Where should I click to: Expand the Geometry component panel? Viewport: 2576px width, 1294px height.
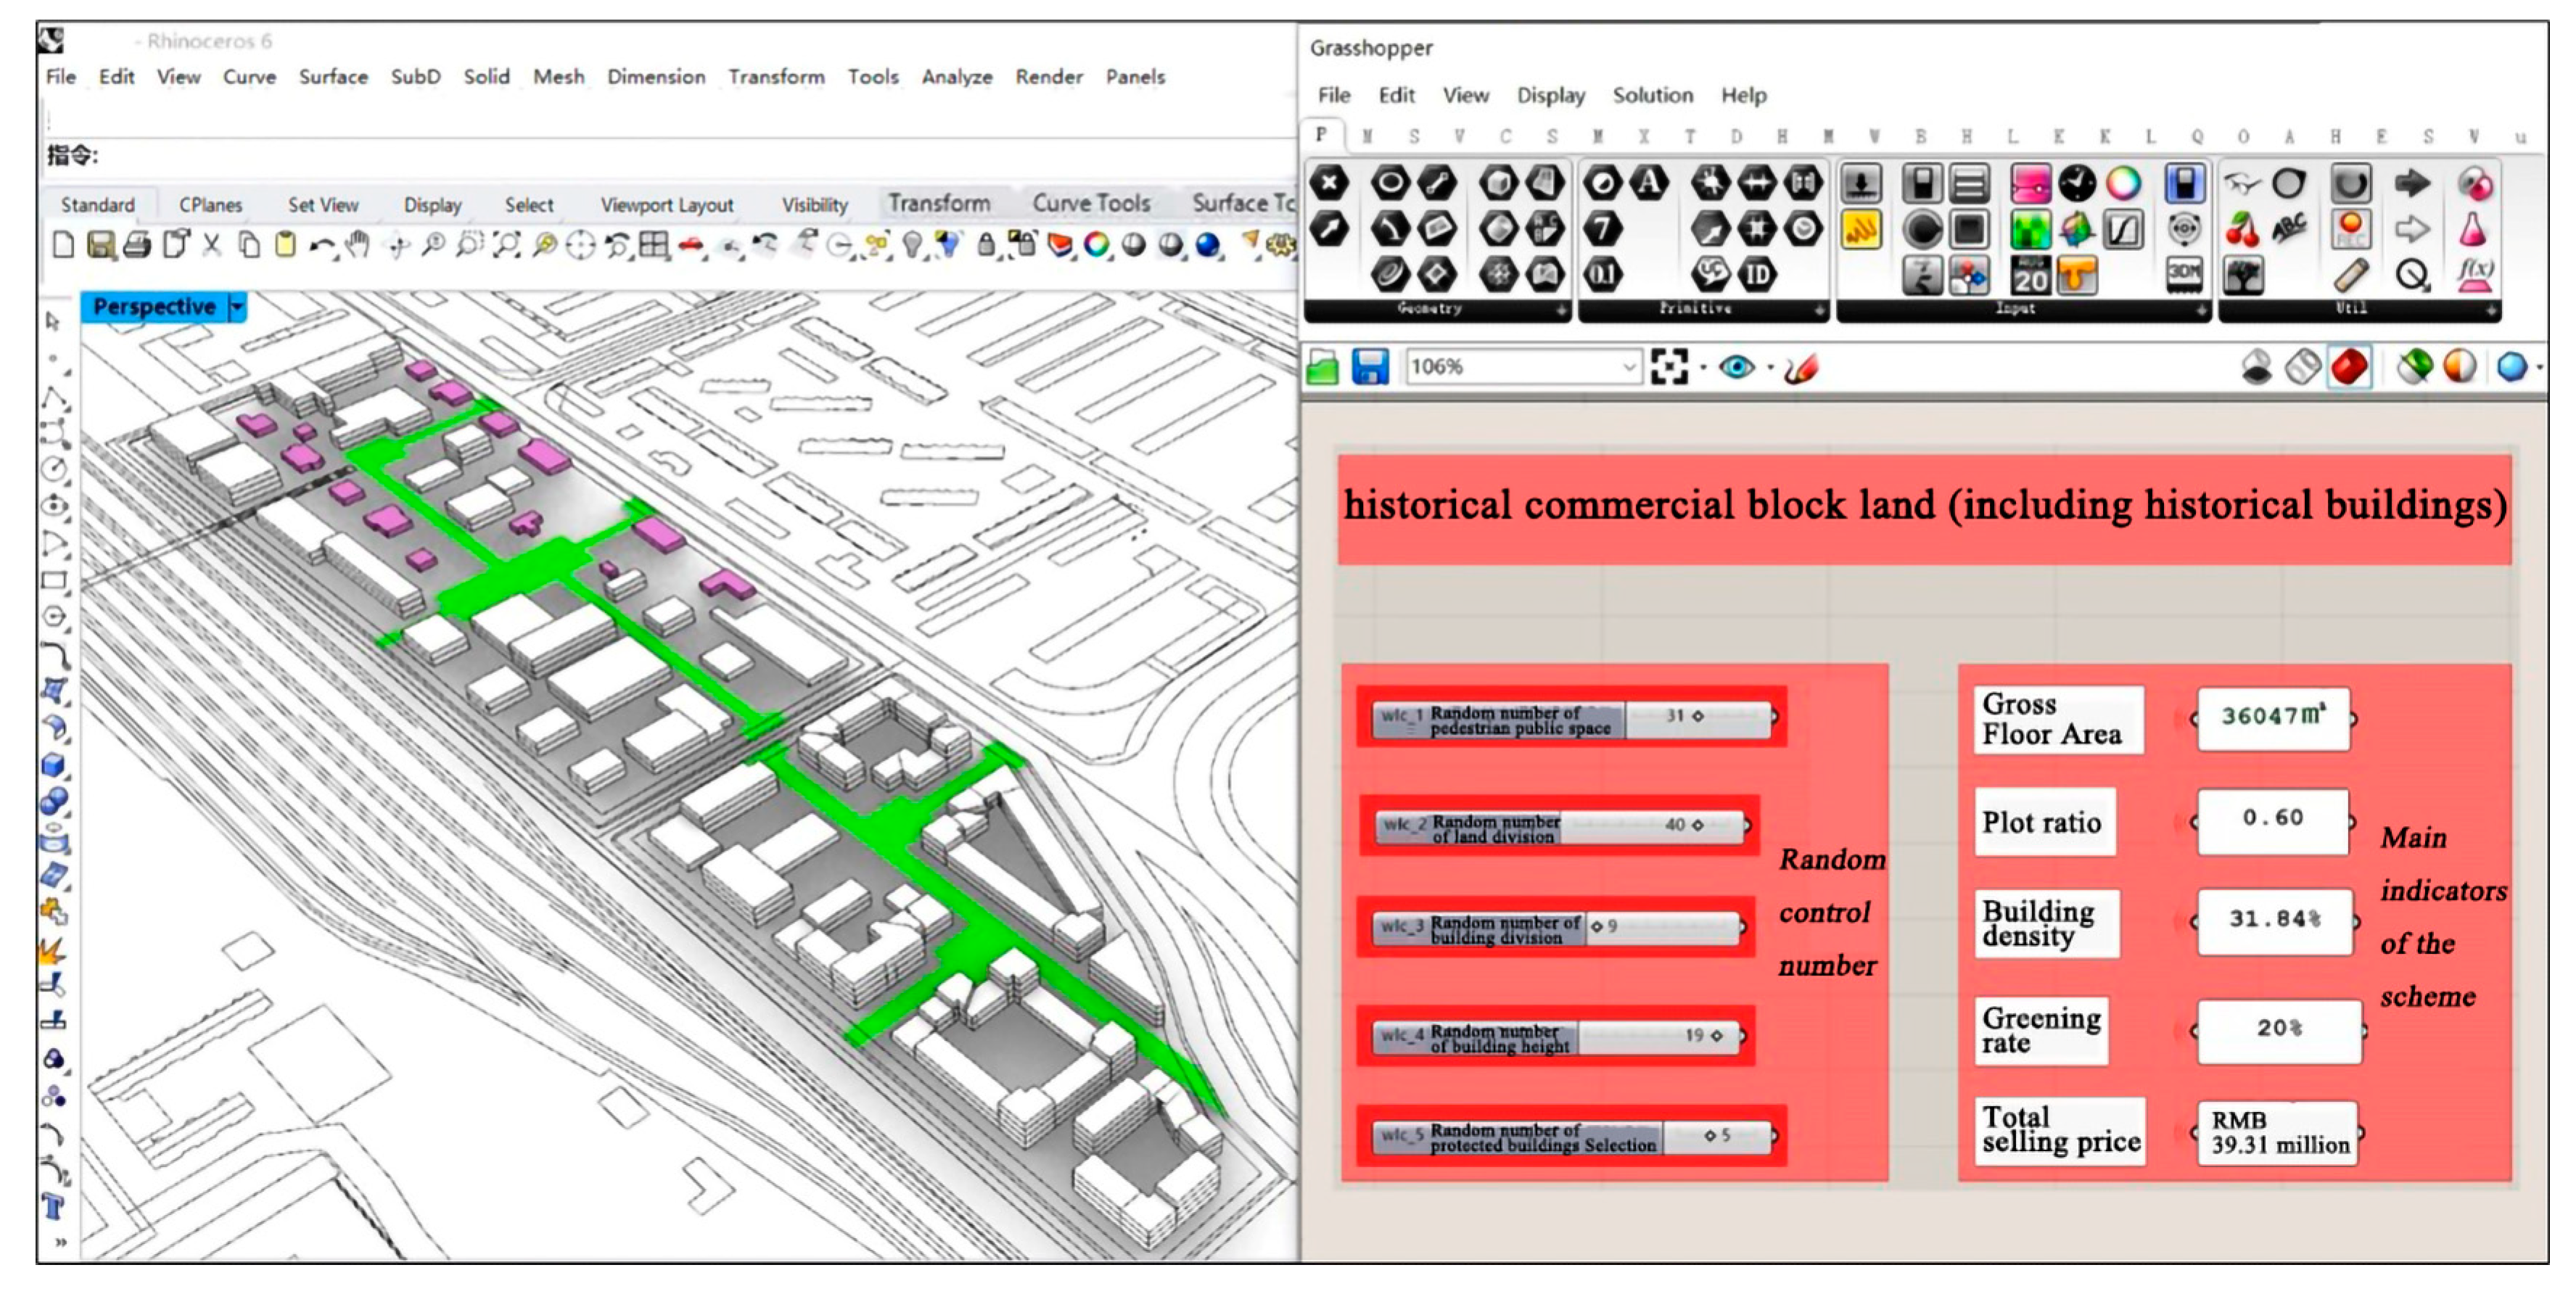point(1561,311)
